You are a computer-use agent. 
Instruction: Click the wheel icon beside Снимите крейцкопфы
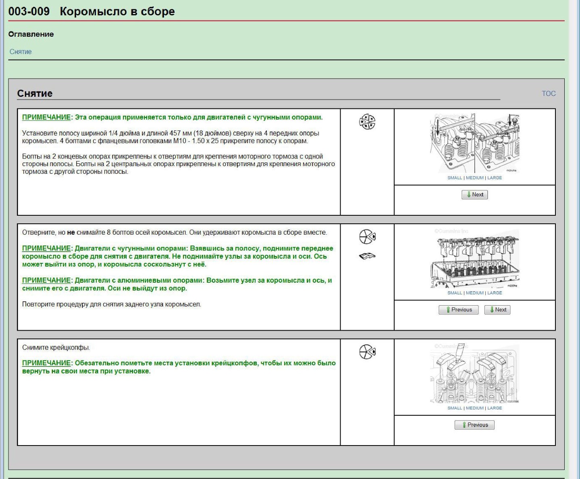coord(367,352)
